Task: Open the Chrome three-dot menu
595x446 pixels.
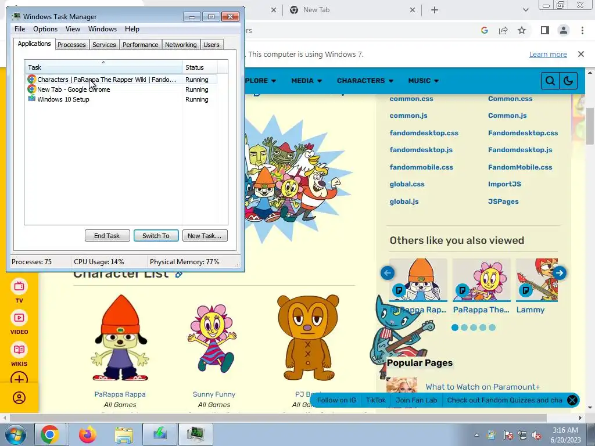Action: pos(582,30)
